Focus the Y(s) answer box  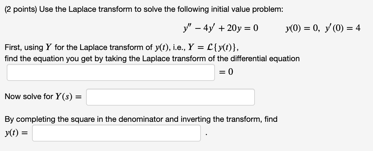[170, 97]
